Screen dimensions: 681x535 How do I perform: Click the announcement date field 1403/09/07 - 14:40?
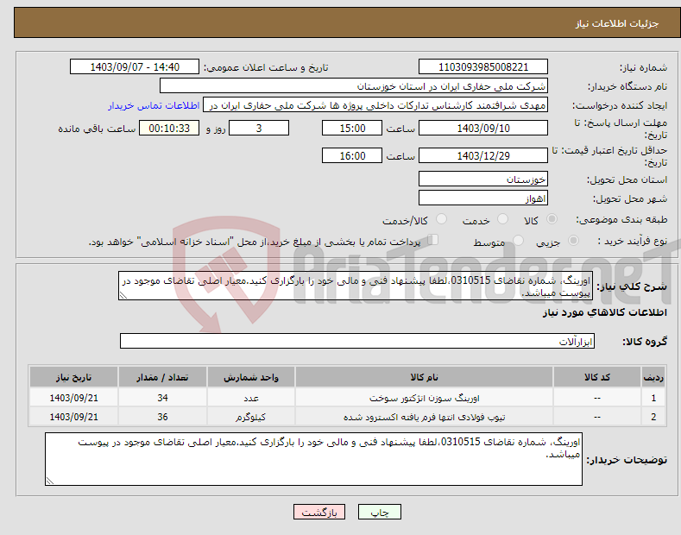135,67
